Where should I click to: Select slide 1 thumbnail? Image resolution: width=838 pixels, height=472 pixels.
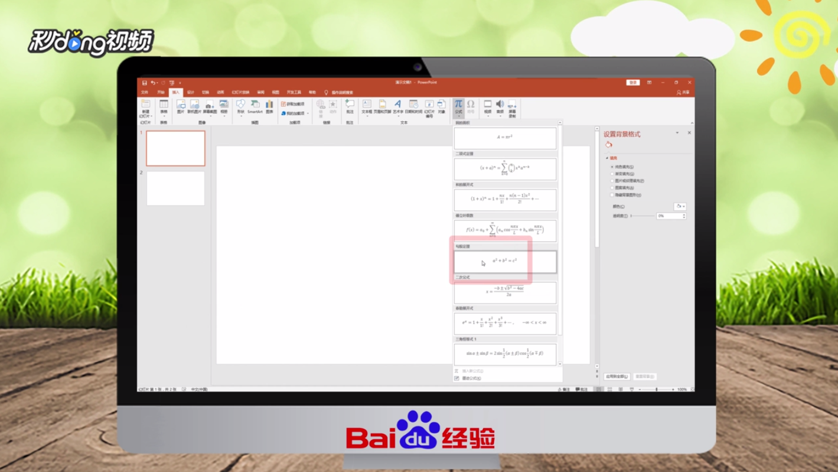175,148
